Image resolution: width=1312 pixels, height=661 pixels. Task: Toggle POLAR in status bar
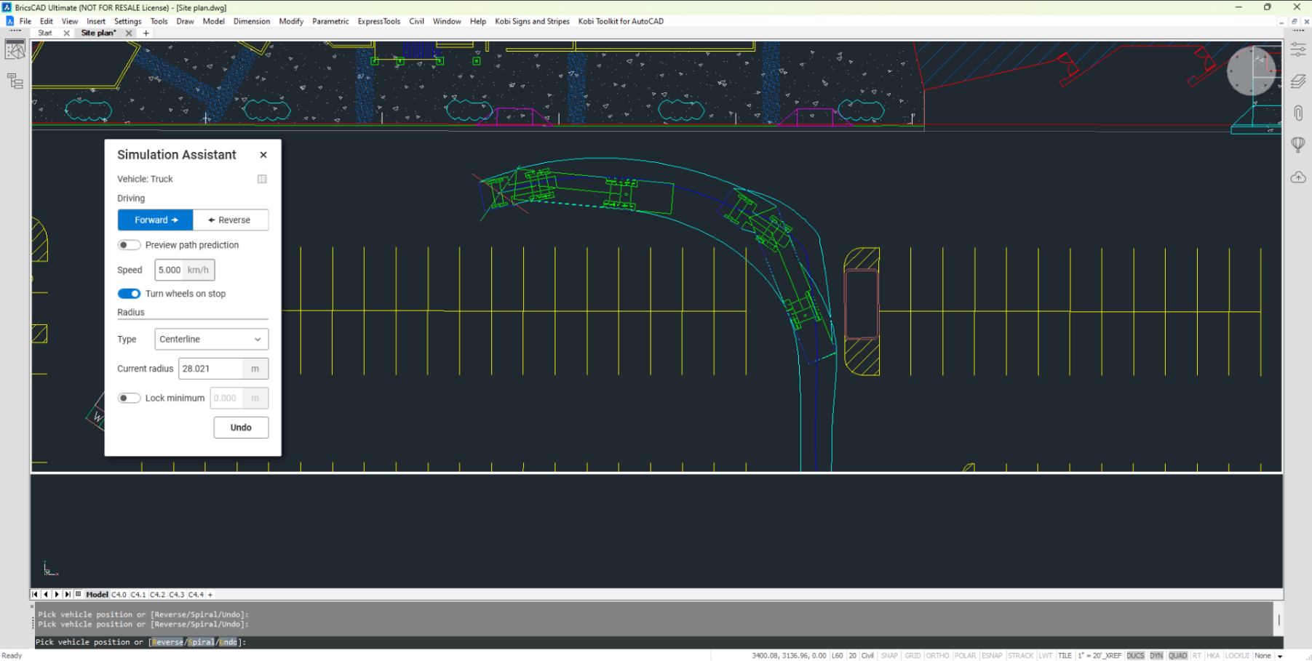point(965,655)
